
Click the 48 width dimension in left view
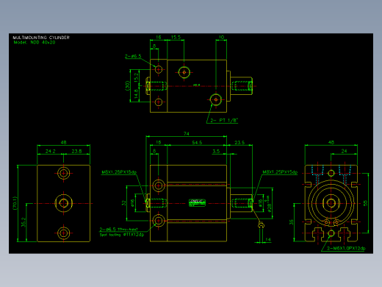63,142
